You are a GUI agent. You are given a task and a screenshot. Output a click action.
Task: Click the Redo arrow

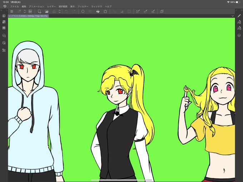click(x=74, y=11)
